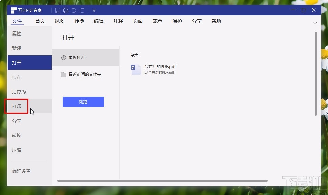Viewport: 328px width, 195px height.
Task: Click the Redo arrow icon
Action: tap(82, 10)
